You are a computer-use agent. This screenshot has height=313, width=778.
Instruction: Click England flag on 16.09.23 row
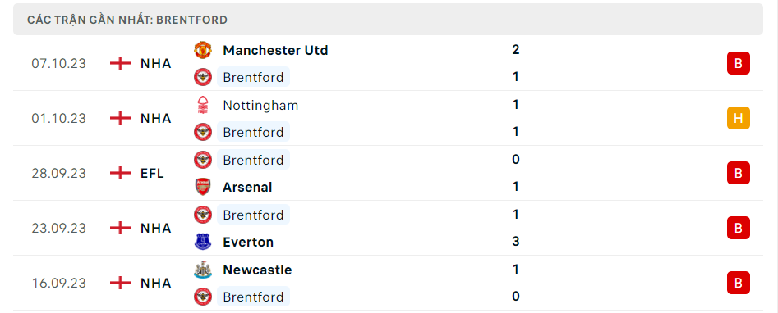120,284
